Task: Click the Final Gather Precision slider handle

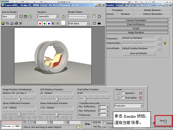Action: coord(85,98)
